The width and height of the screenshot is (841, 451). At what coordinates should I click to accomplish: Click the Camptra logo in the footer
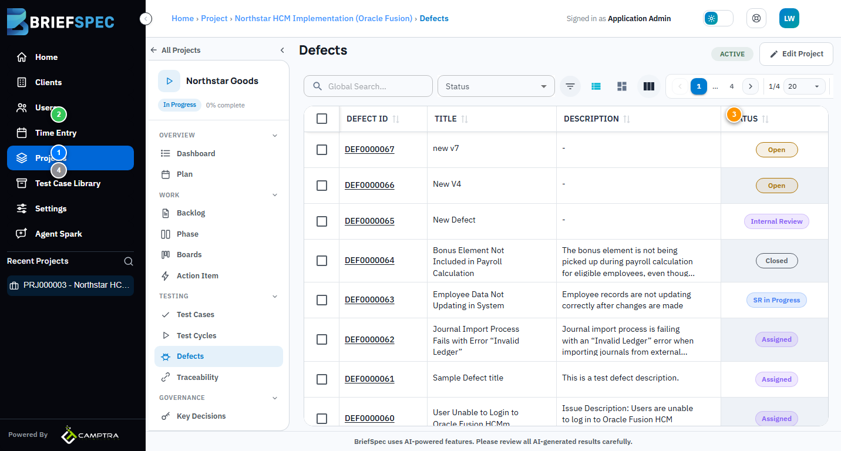(90, 435)
